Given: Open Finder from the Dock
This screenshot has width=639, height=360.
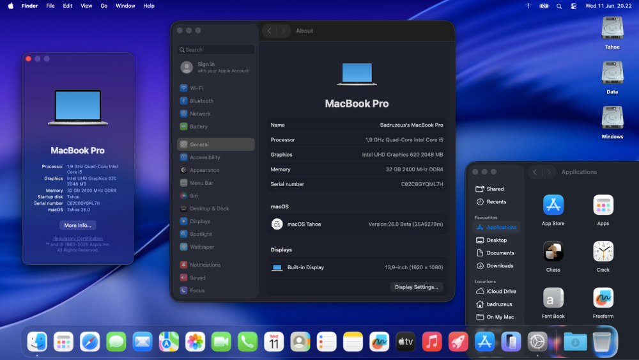Looking at the screenshot, I should click(37, 341).
